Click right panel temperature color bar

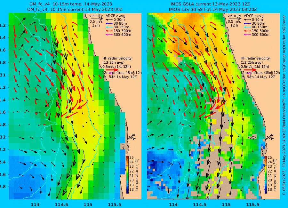tap(266, 175)
